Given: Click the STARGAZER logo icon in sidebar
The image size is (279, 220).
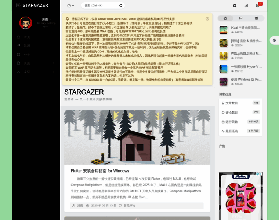Looking at the screenshot, I should [x=18, y=5].
